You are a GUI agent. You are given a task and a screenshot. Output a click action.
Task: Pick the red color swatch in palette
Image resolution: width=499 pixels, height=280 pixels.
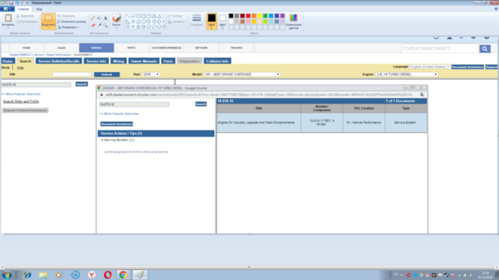[x=248, y=16]
